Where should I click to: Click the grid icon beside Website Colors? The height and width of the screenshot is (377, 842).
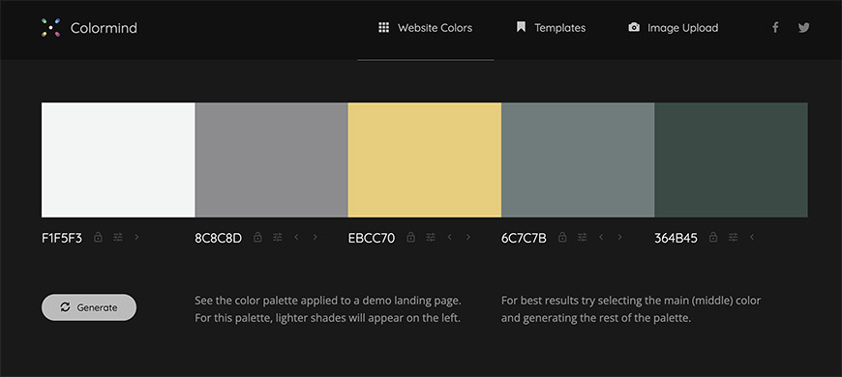coord(383,27)
